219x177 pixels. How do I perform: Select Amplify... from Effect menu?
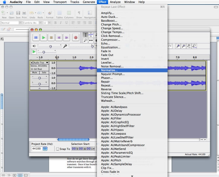[x=132, y=13]
